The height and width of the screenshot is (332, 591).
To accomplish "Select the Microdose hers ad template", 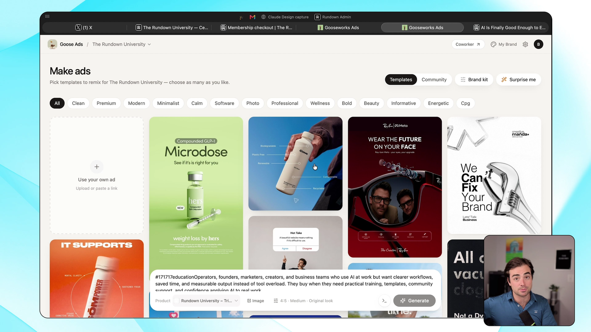I will click(196, 194).
